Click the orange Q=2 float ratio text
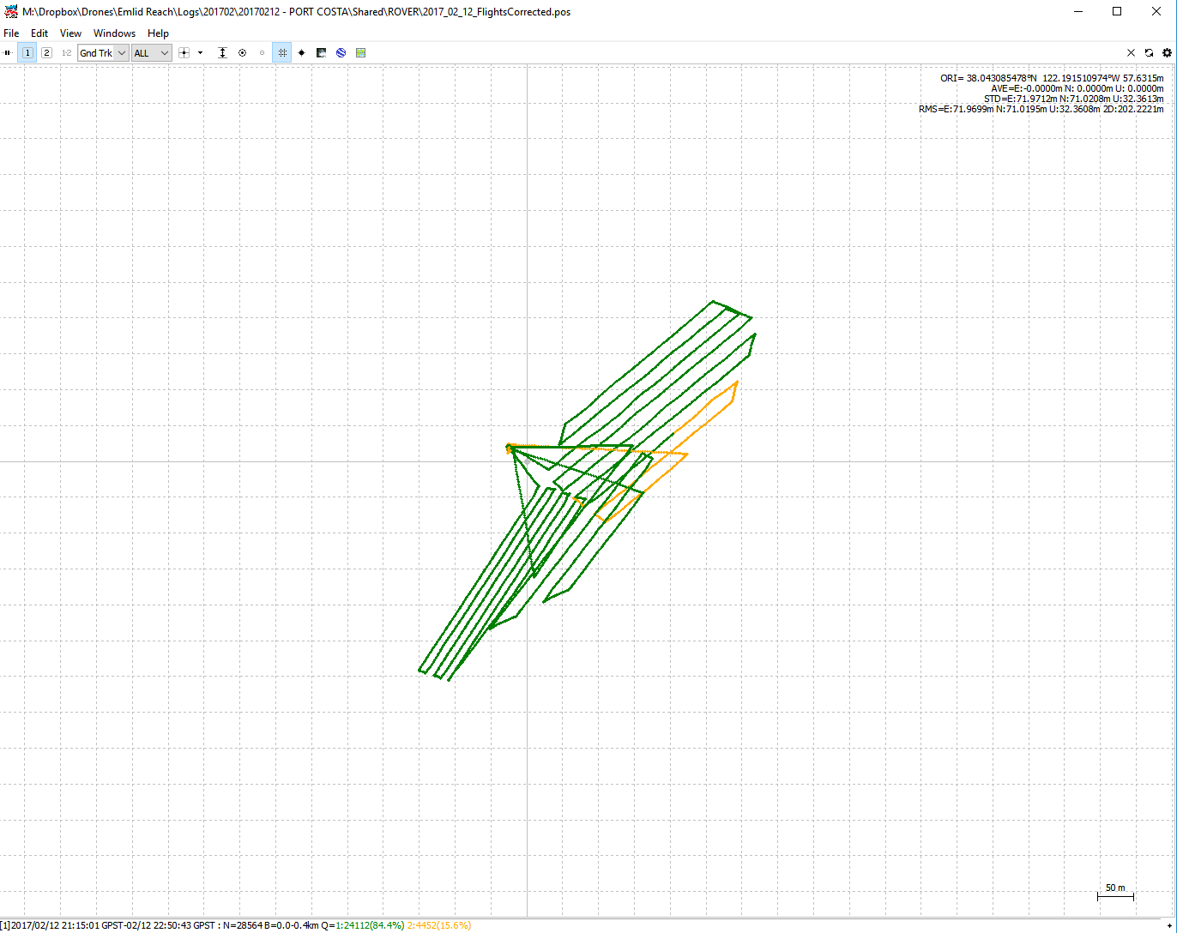1177x933 pixels. [439, 925]
